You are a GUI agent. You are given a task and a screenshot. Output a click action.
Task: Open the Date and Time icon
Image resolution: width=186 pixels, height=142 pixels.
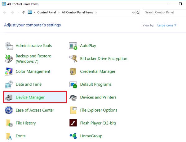(9, 85)
